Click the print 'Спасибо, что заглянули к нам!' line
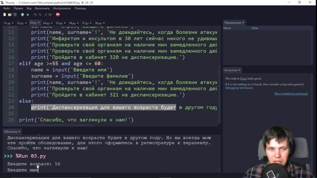The image size is (317, 178). [x=76, y=120]
